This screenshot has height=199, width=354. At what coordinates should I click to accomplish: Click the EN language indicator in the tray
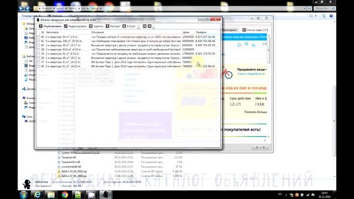(280, 194)
